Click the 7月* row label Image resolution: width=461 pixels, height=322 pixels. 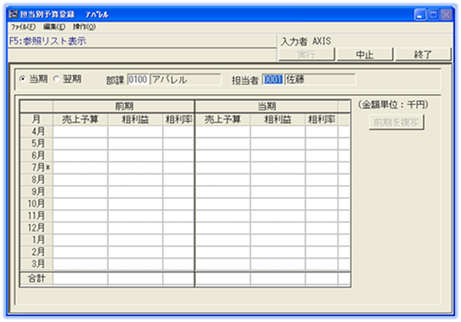36,167
